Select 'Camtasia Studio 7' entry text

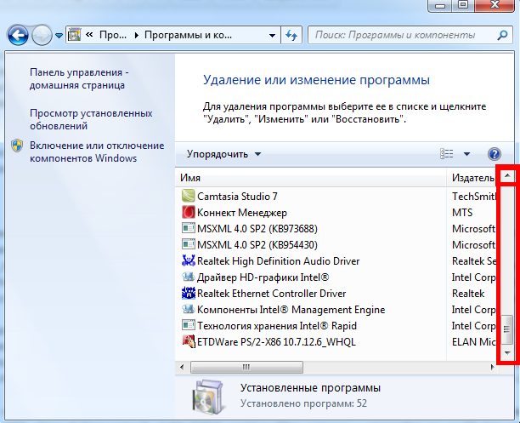[x=237, y=197]
